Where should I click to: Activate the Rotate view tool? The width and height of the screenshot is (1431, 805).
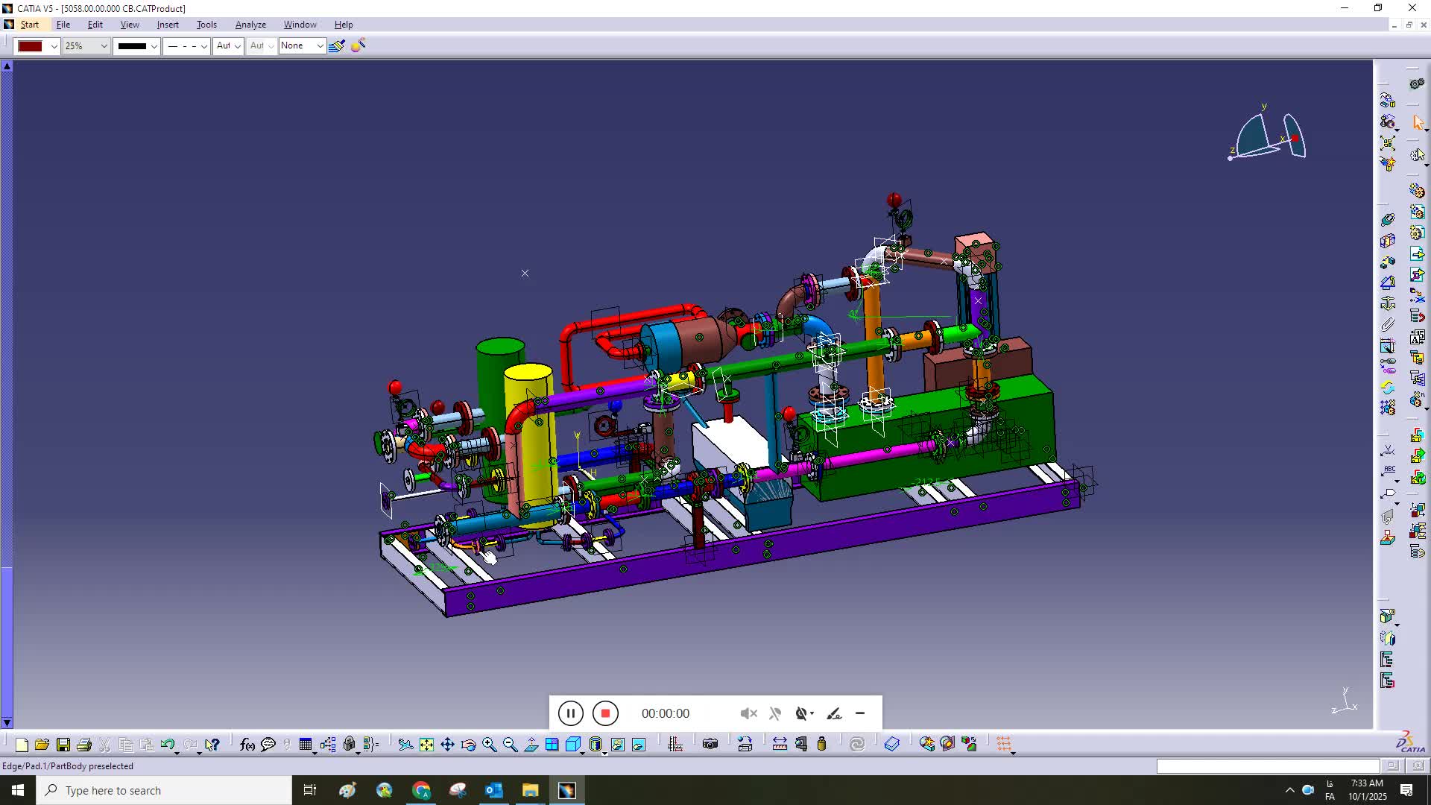[x=468, y=744]
